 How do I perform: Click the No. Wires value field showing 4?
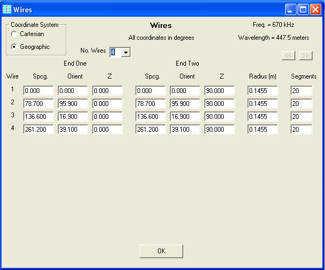coord(116,52)
